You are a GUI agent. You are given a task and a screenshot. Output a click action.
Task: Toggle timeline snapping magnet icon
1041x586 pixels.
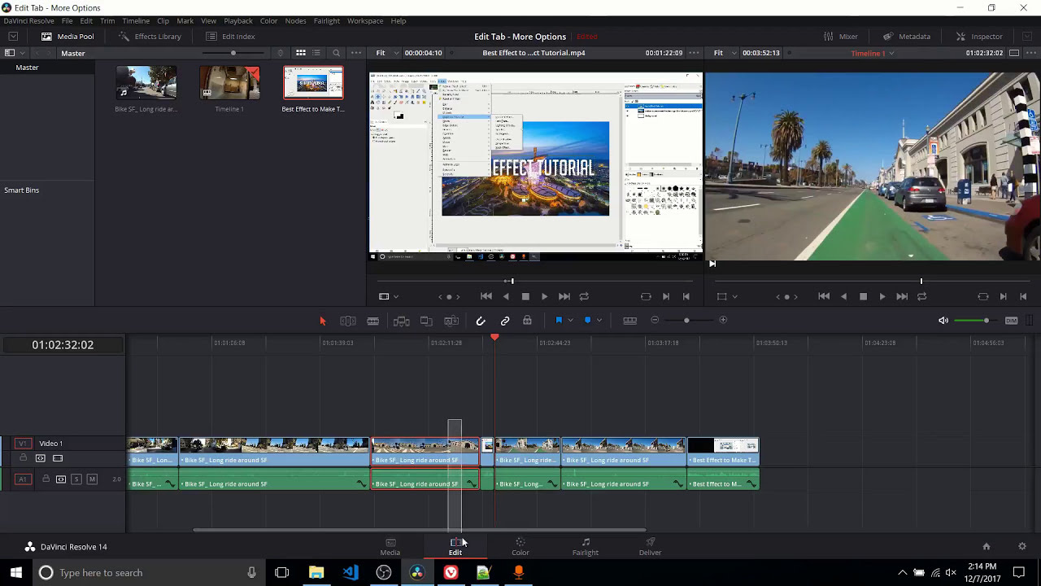(x=481, y=321)
